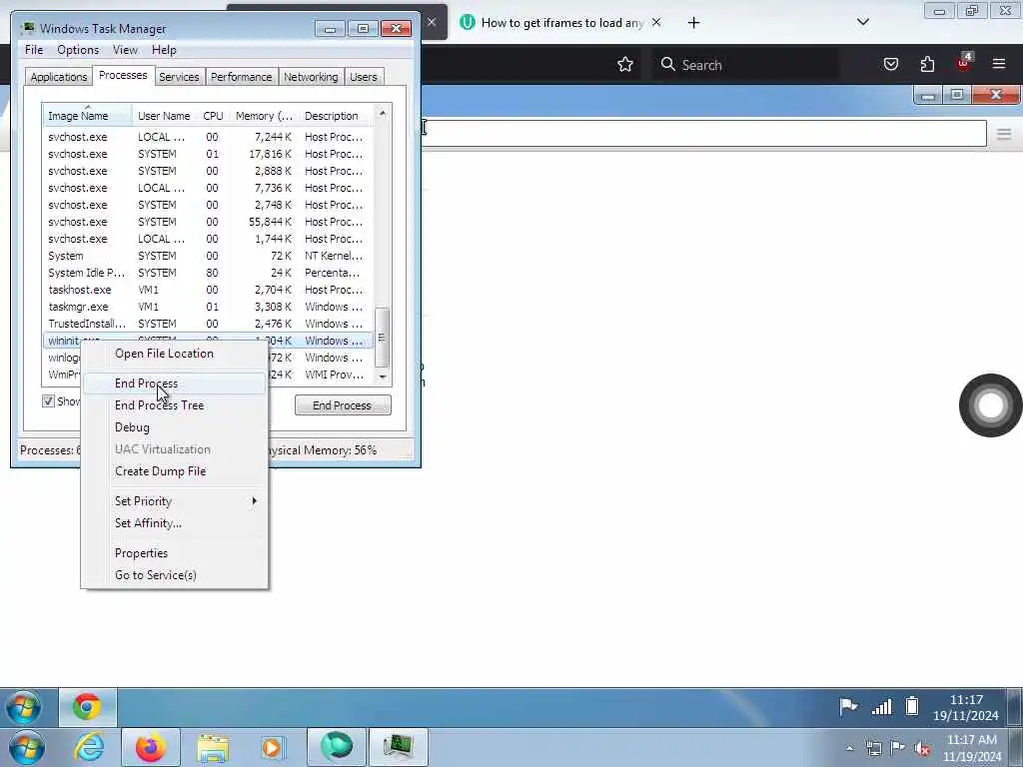The height and width of the screenshot is (767, 1023).
Task: Sort by Memory column header
Action: coord(264,116)
